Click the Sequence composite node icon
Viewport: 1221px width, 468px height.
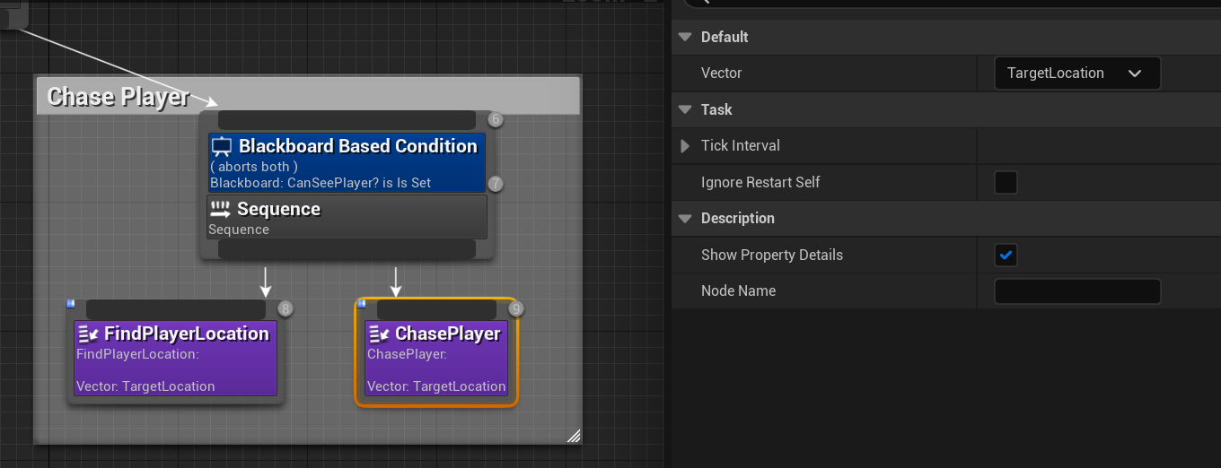(220, 210)
